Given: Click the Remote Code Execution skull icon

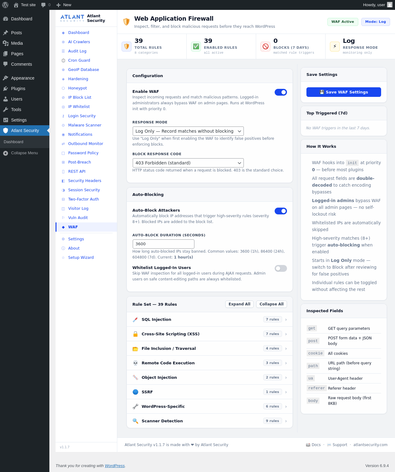Looking at the screenshot, I should click(x=135, y=363).
